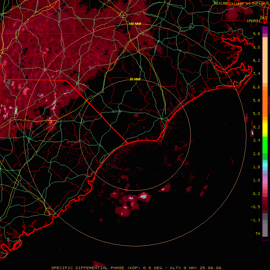This screenshot has height=270, width=270.
Task: Click the 1.8 legend value
Action: (x=256, y=167)
